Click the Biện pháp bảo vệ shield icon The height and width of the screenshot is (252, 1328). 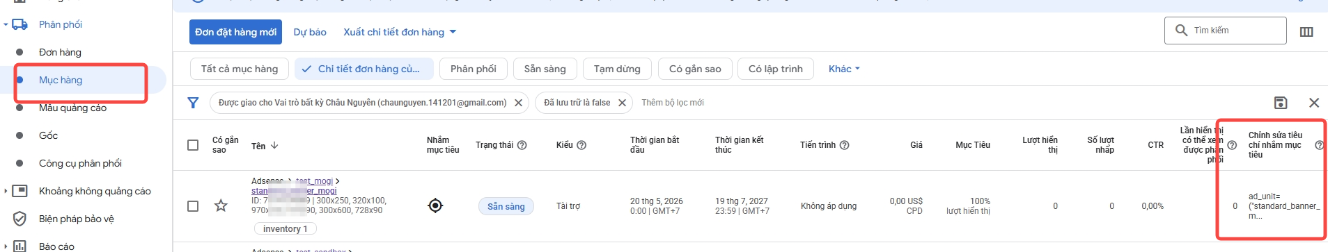(20, 219)
